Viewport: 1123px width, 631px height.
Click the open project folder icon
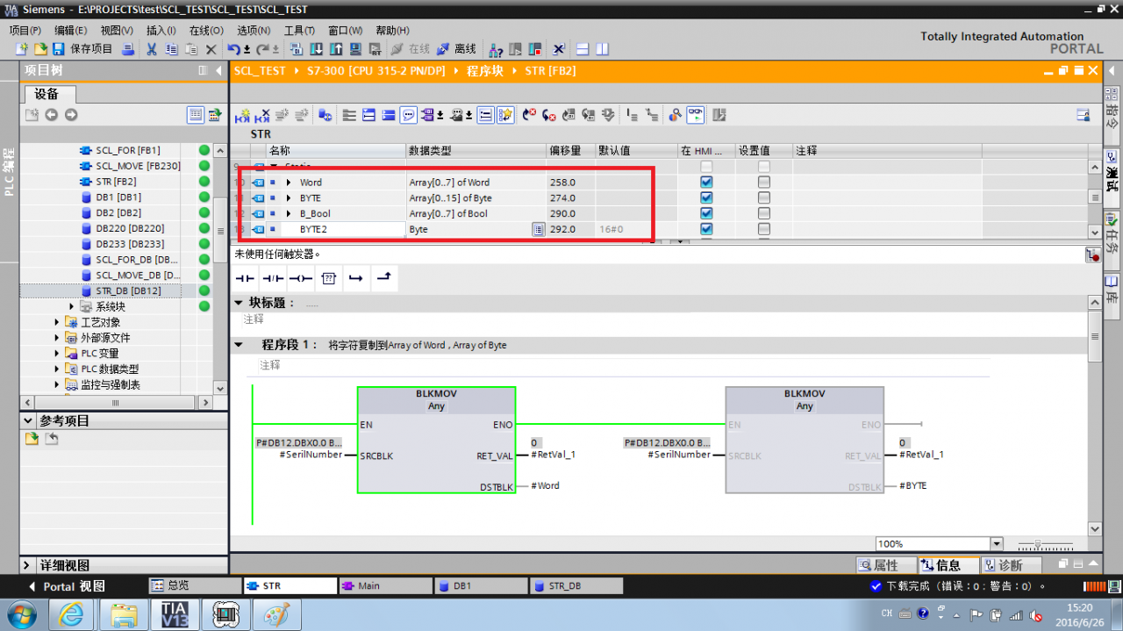click(41, 49)
